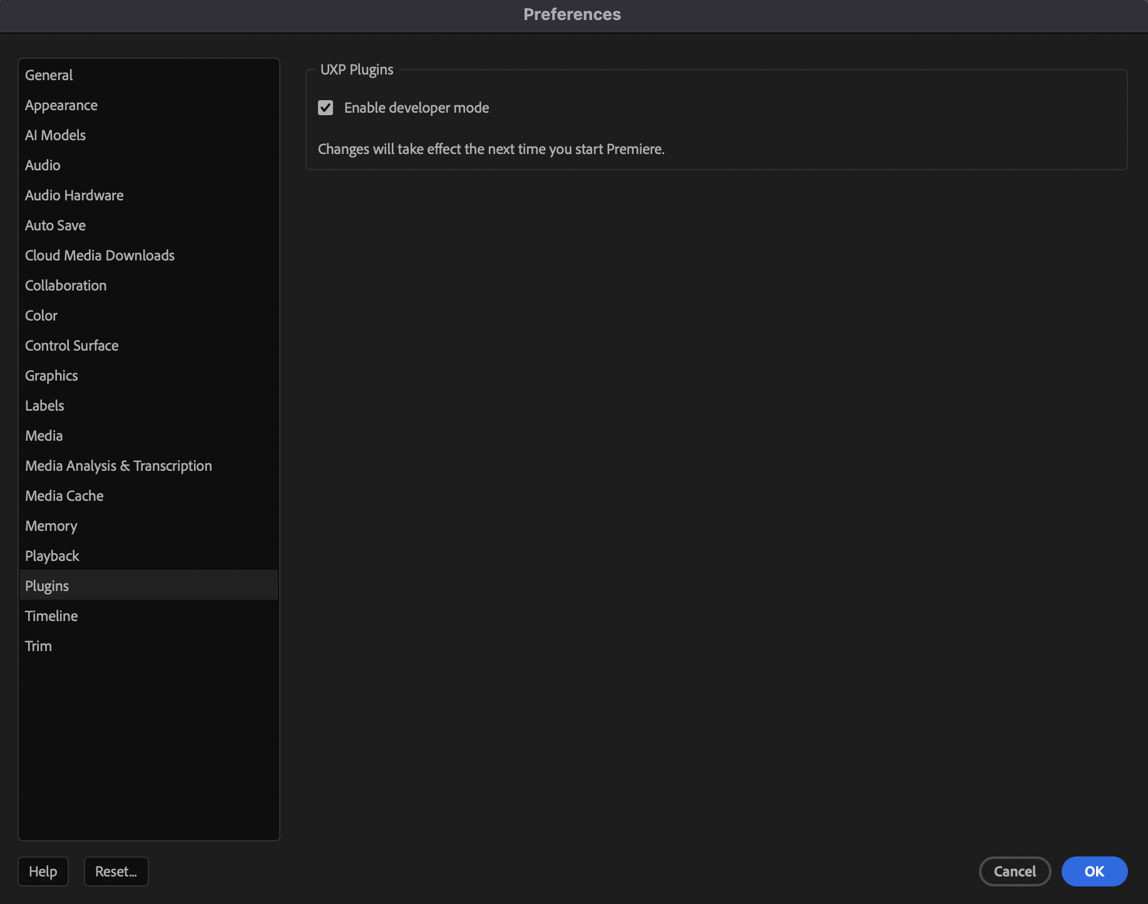Switch to Playback settings

pos(52,555)
